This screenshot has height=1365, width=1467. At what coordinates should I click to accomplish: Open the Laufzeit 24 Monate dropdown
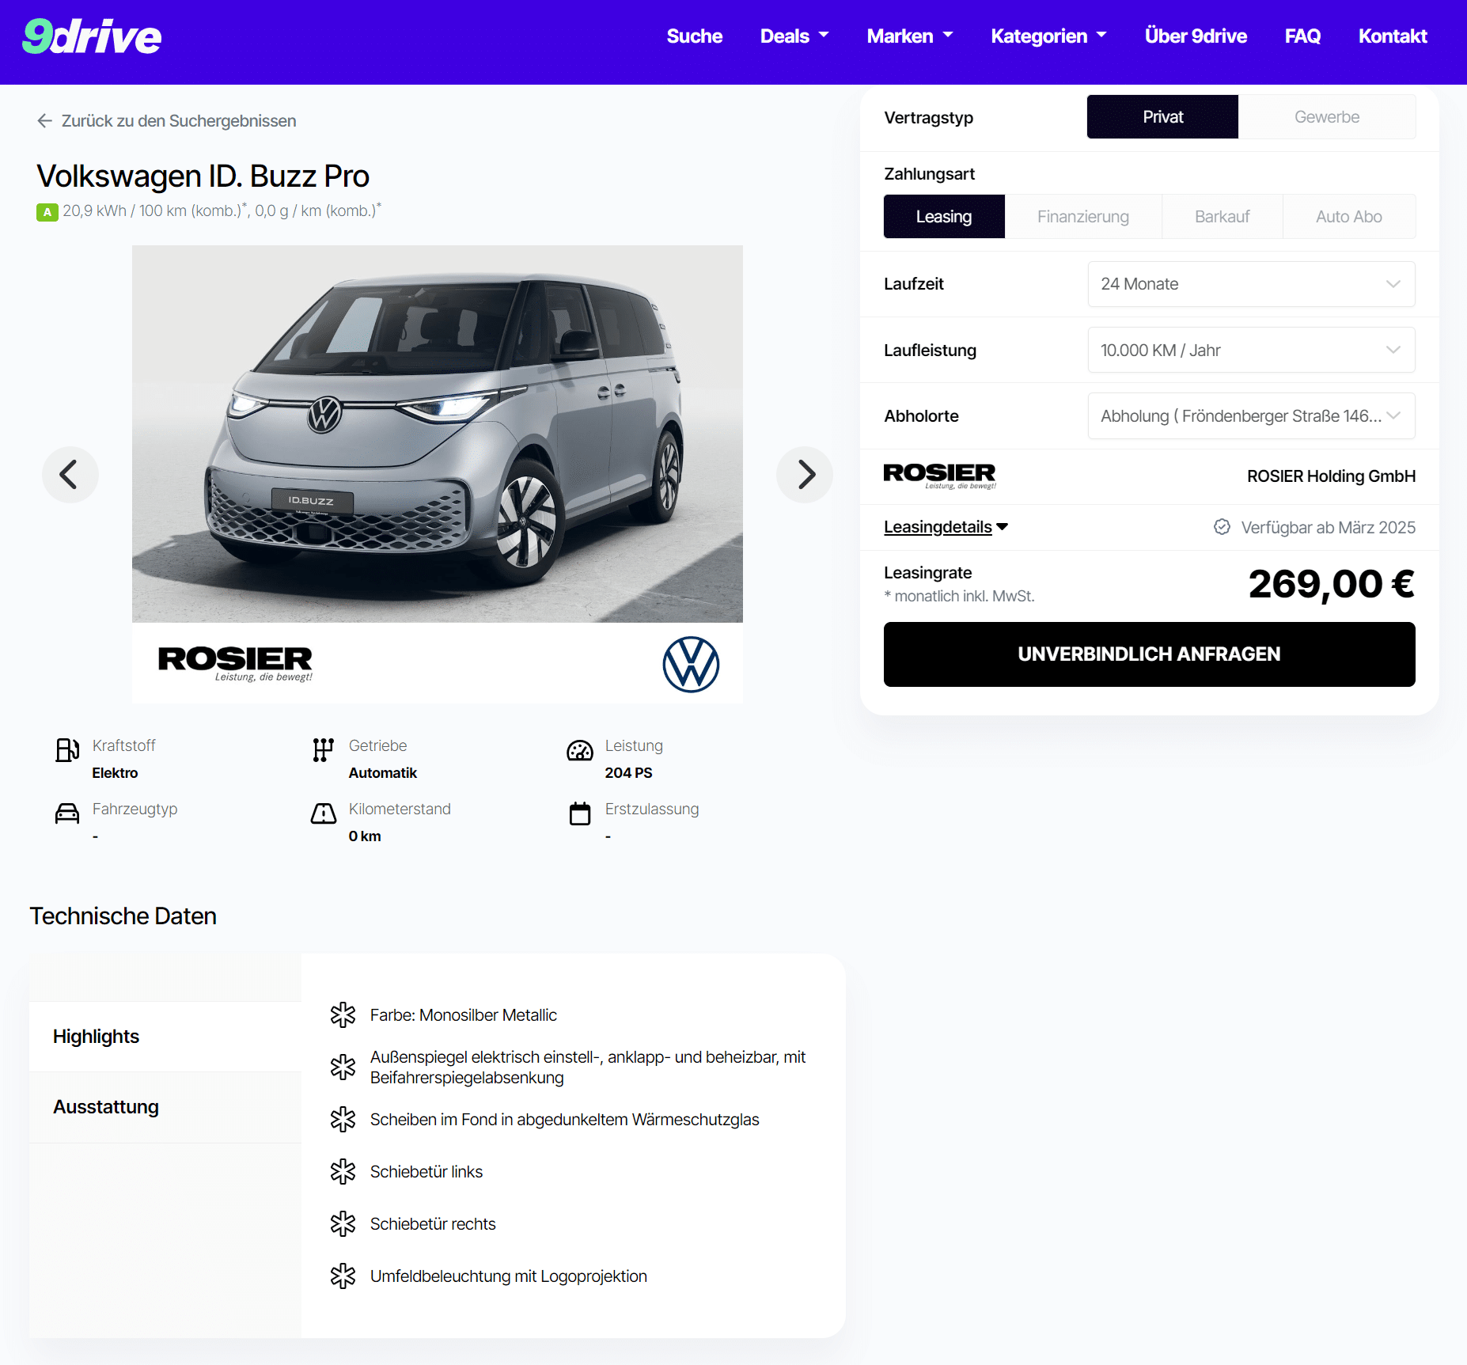click(x=1251, y=284)
